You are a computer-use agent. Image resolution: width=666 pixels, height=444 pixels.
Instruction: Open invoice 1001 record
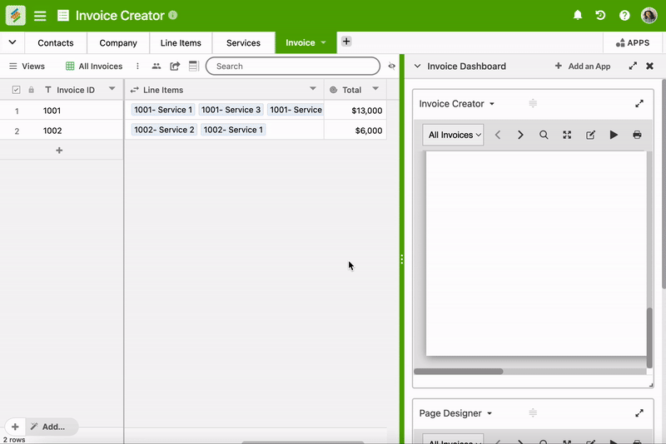tap(52, 111)
